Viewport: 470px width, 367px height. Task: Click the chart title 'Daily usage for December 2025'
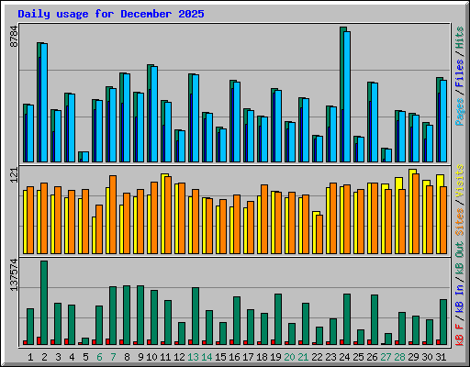(x=111, y=14)
